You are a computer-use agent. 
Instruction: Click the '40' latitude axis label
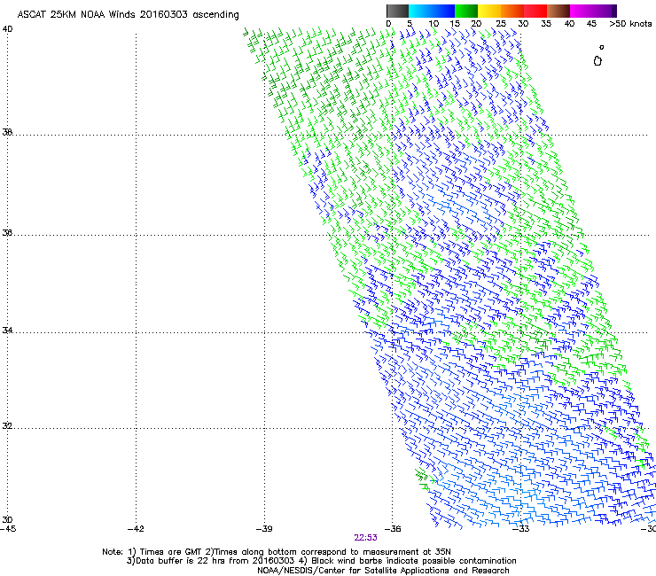[x=7, y=29]
